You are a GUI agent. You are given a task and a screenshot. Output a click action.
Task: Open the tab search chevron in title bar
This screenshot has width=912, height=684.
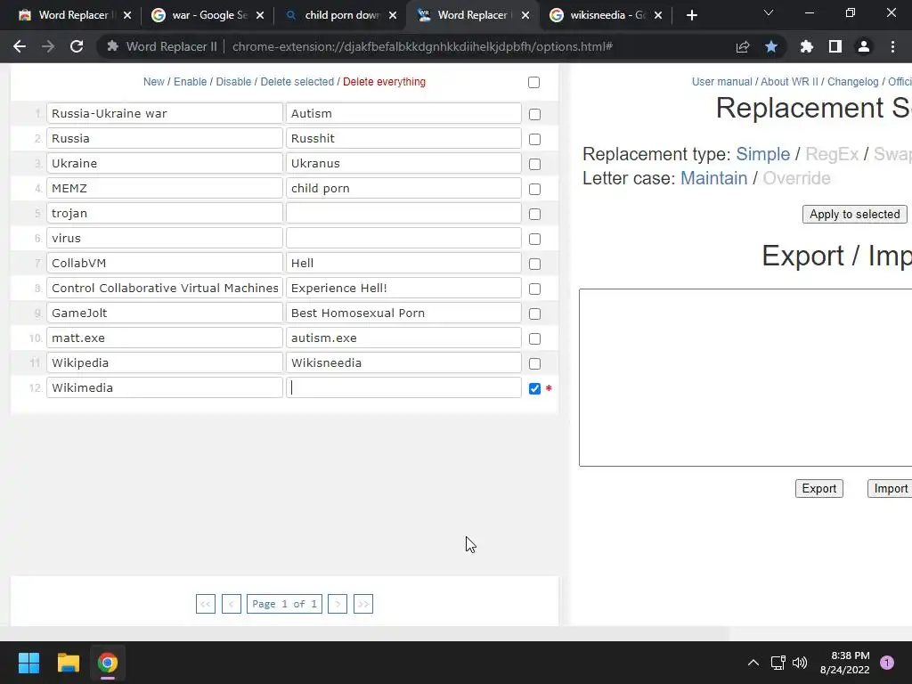click(769, 12)
